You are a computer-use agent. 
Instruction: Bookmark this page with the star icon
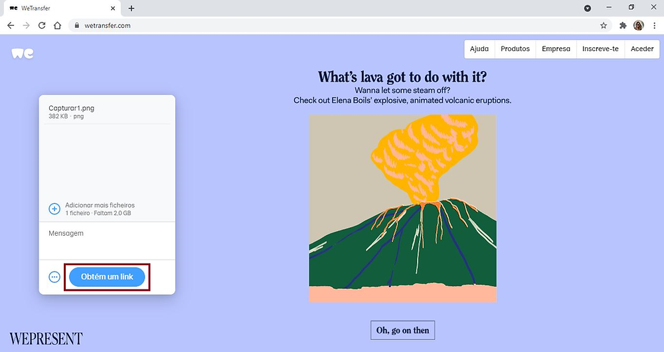[x=604, y=25]
